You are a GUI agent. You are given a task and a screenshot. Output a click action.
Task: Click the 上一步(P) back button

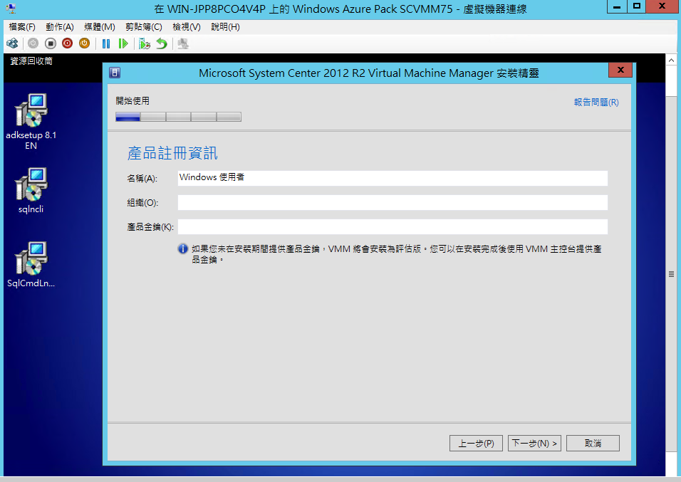476,444
